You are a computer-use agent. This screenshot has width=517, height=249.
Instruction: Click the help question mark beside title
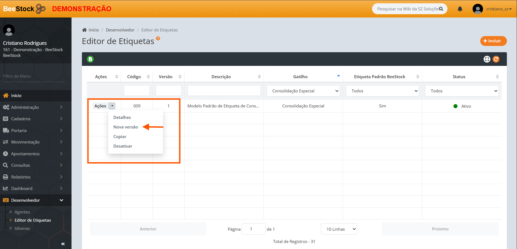coord(158,39)
